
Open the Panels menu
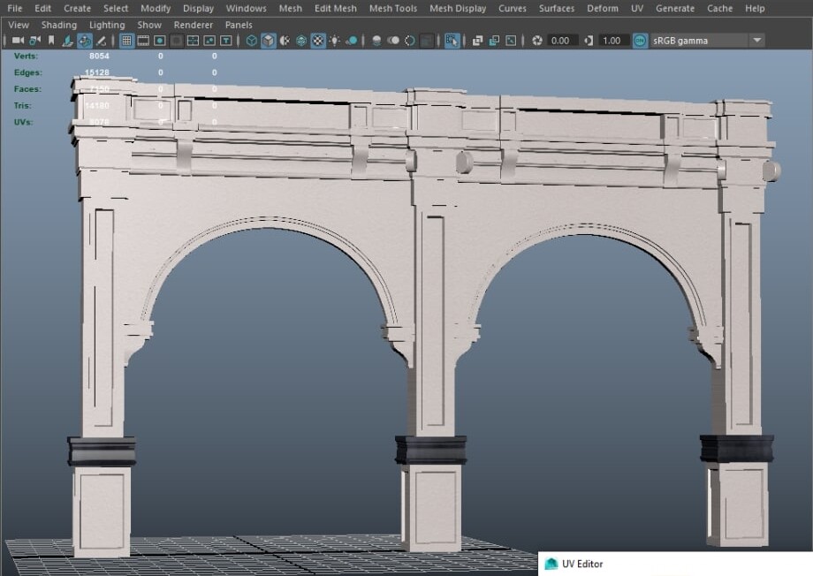pos(239,25)
